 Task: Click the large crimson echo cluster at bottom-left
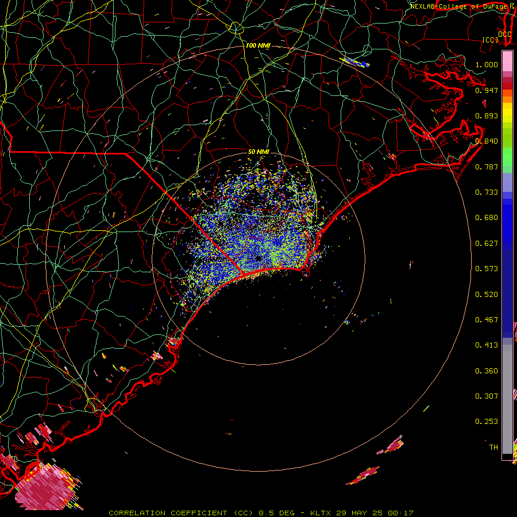point(45,487)
